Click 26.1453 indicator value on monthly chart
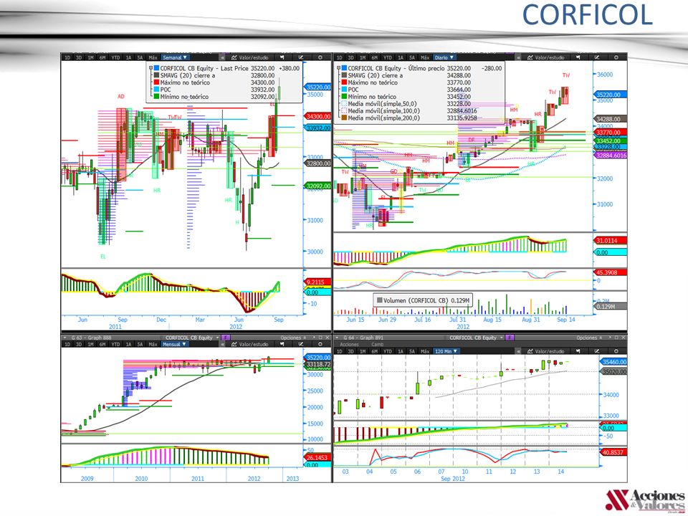Image resolution: width=688 pixels, height=516 pixels. pos(317,457)
